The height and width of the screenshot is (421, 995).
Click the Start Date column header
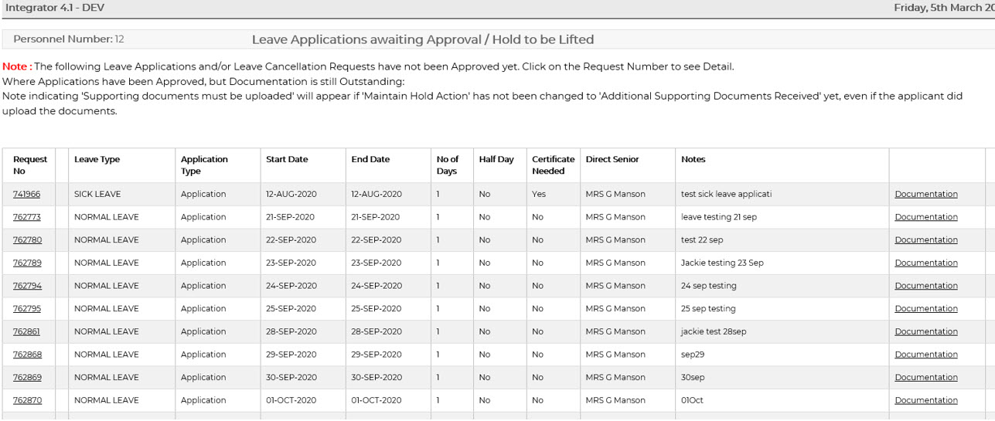[x=287, y=160]
